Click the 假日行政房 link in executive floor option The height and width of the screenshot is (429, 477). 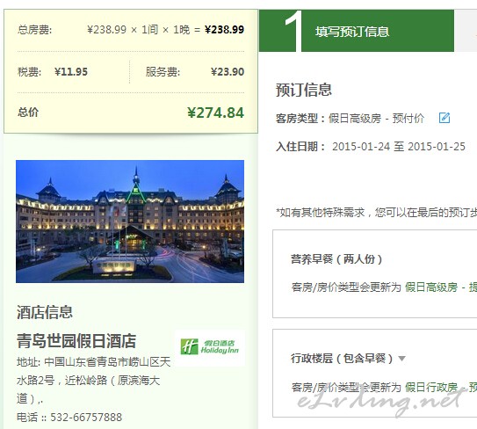click(x=431, y=388)
